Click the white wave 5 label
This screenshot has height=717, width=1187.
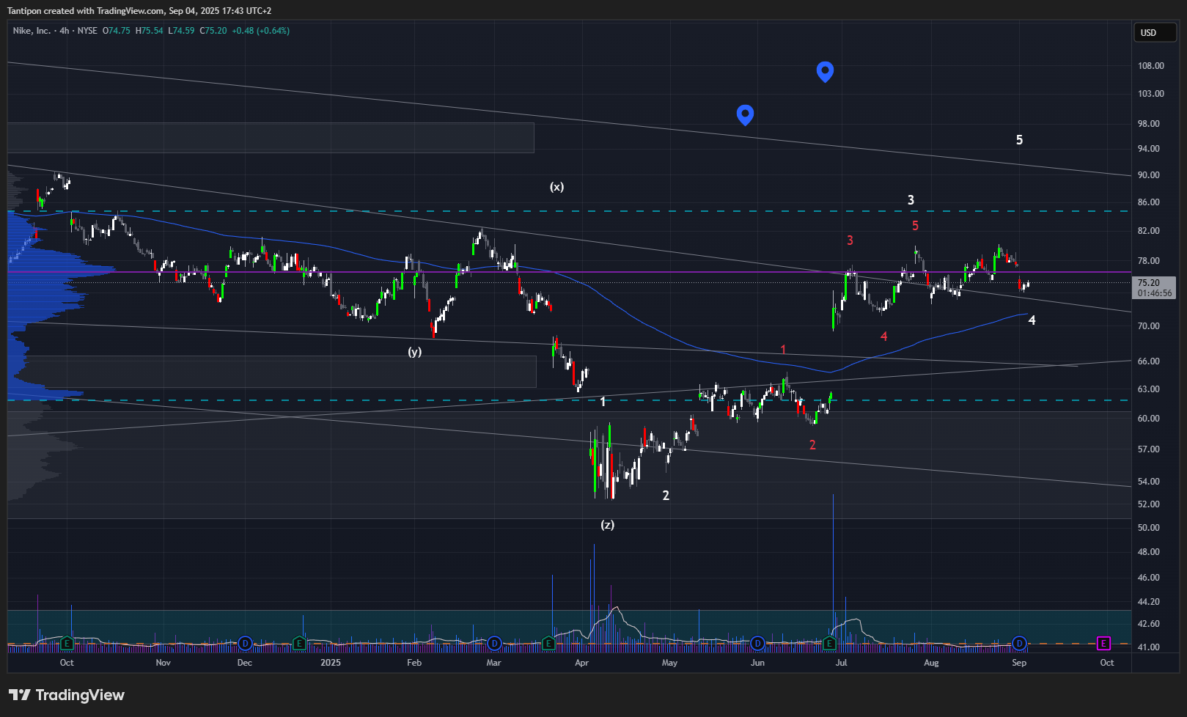[1019, 140]
